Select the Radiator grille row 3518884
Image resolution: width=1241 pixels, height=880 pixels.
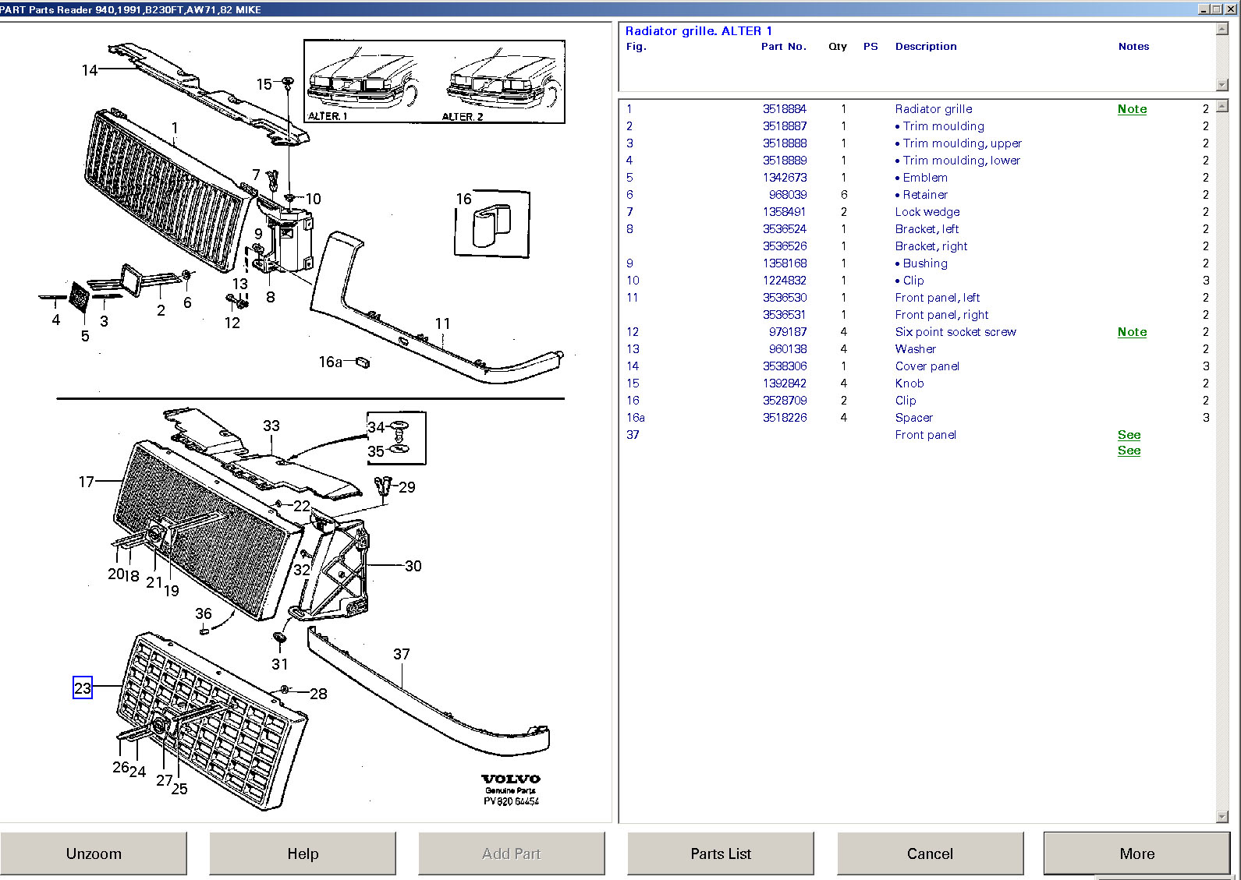pos(917,109)
